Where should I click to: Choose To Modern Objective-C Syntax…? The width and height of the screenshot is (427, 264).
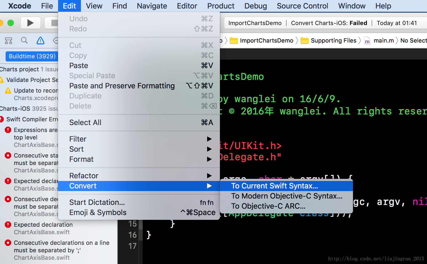[286, 196]
